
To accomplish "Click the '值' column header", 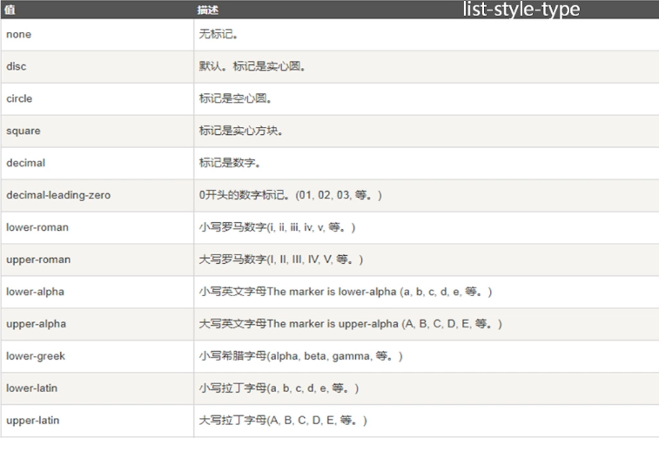I will tap(10, 10).
